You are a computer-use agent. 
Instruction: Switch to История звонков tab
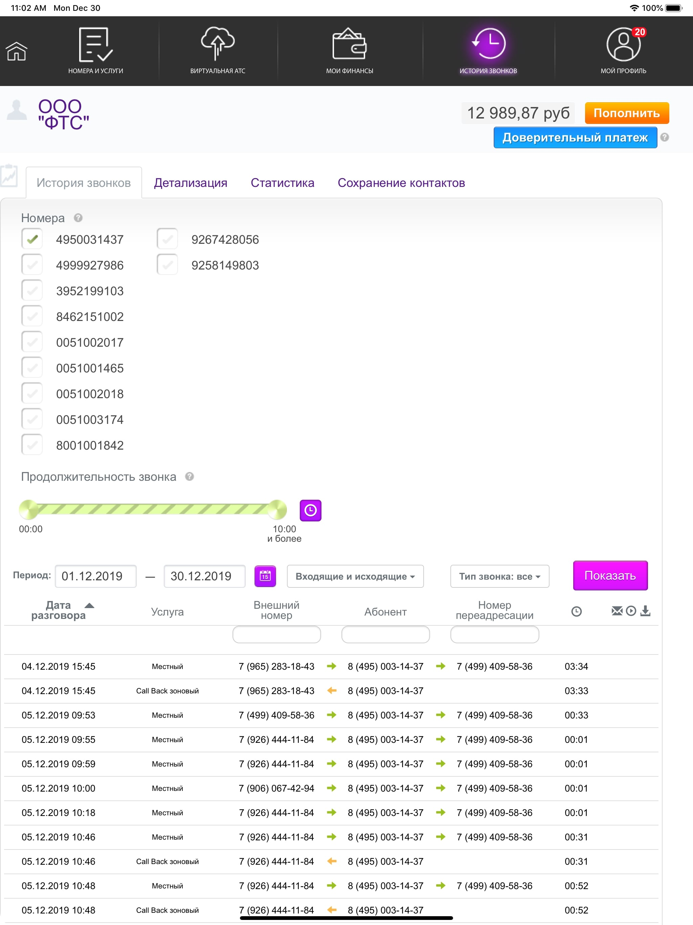[x=84, y=183]
